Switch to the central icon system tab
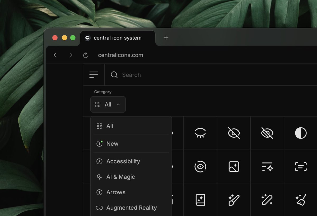This screenshot has width=317, height=216. 118,38
